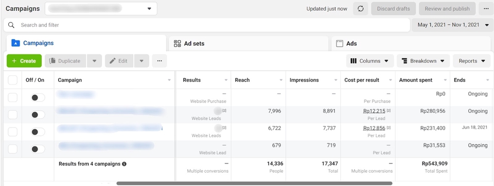The height and width of the screenshot is (186, 494).
Task: Toggle on the campaign with Rp0 spent
Action: pyautogui.click(x=38, y=97)
